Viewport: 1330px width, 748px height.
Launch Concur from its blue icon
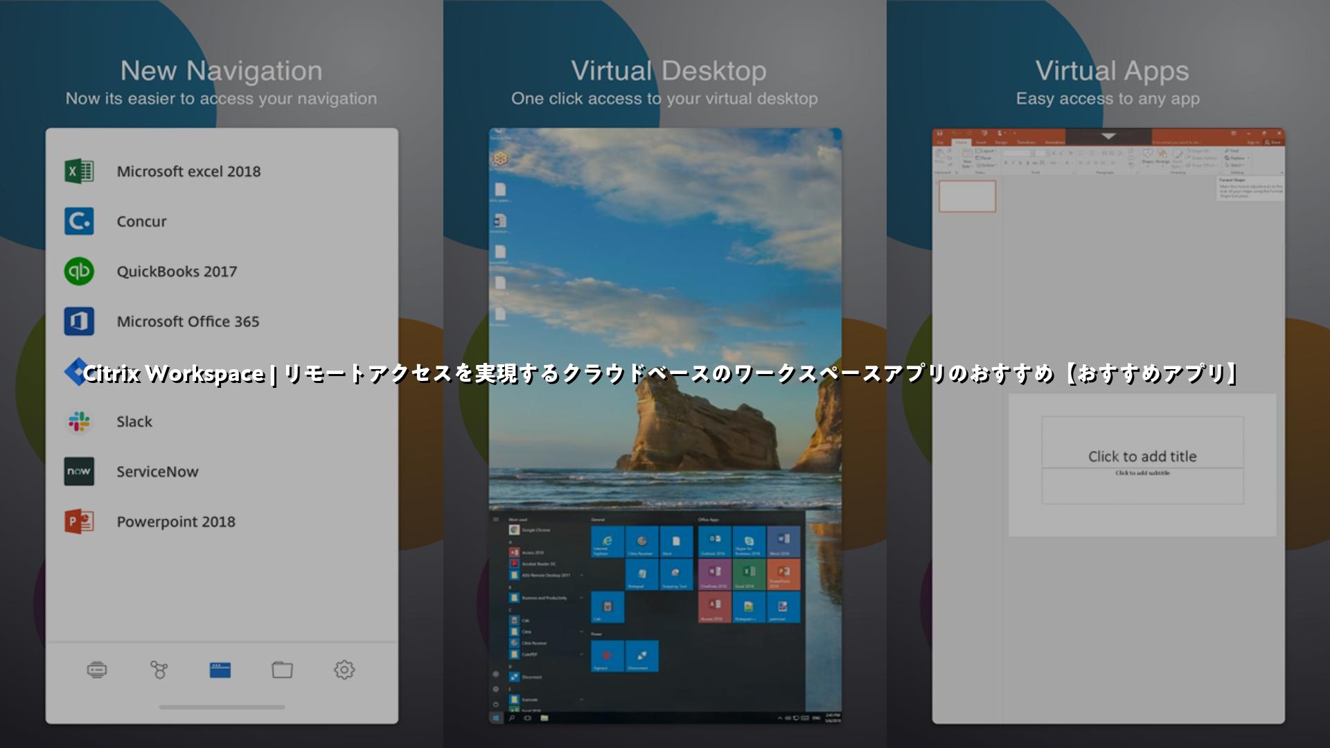click(79, 221)
